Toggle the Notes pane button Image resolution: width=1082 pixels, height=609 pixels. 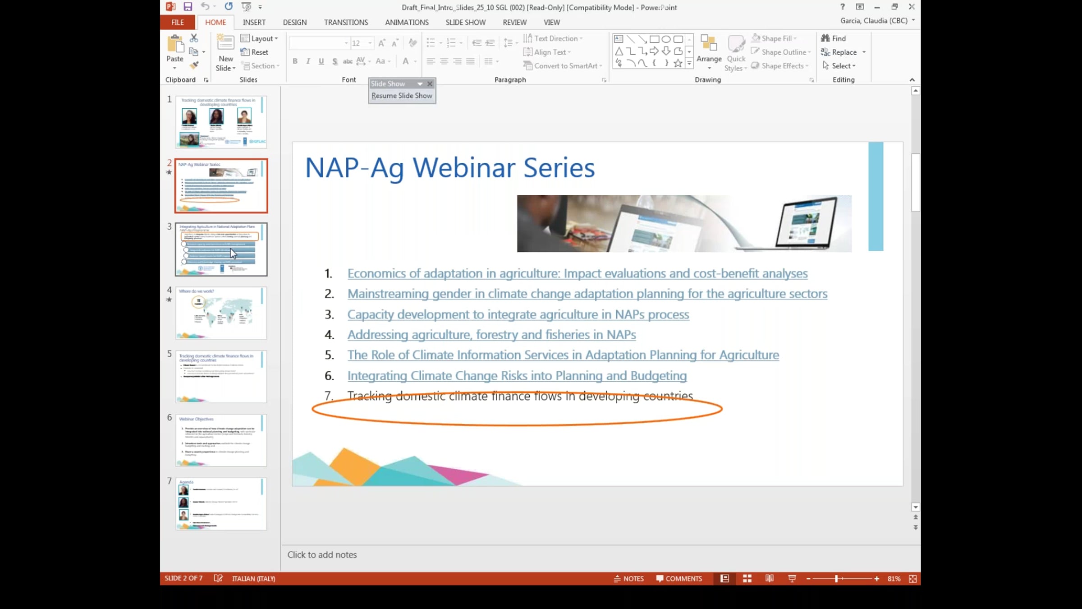[629, 578]
